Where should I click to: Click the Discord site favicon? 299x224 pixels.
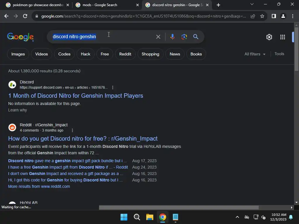click(12, 85)
